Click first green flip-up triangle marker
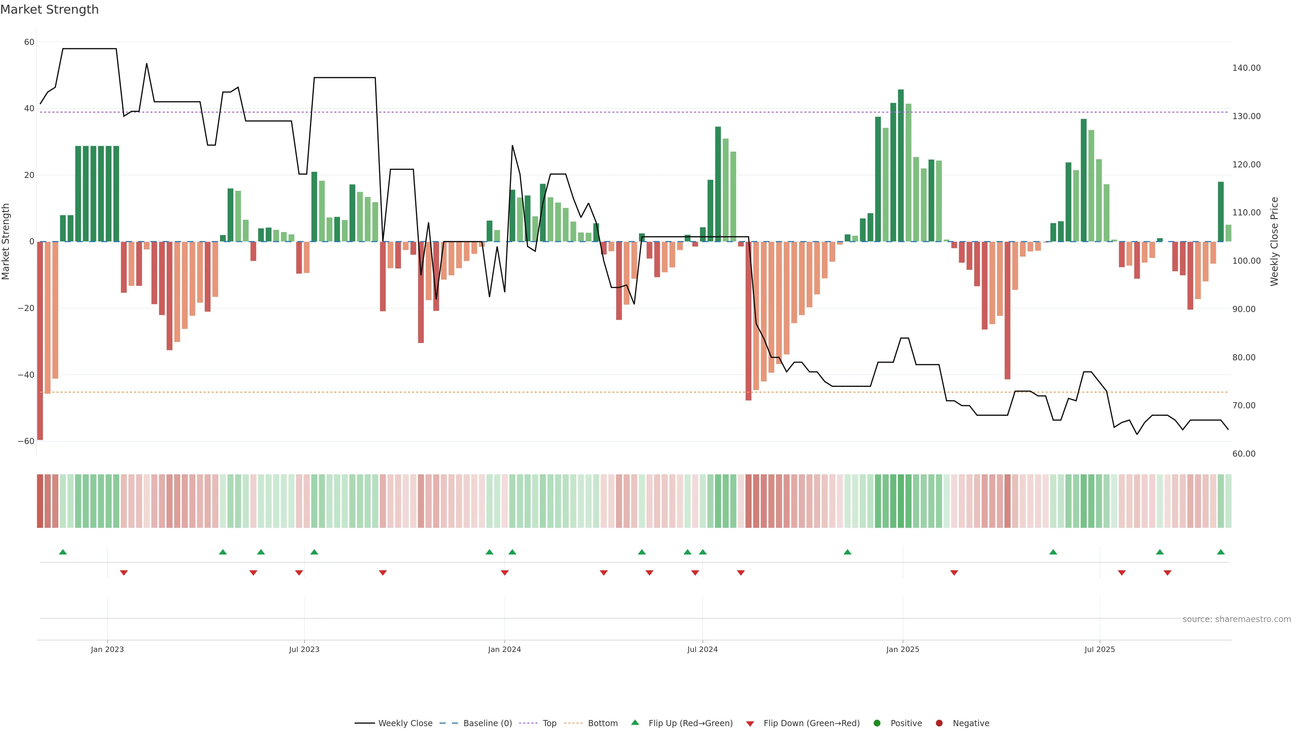Screen dimensions: 1308x735 (x=63, y=552)
